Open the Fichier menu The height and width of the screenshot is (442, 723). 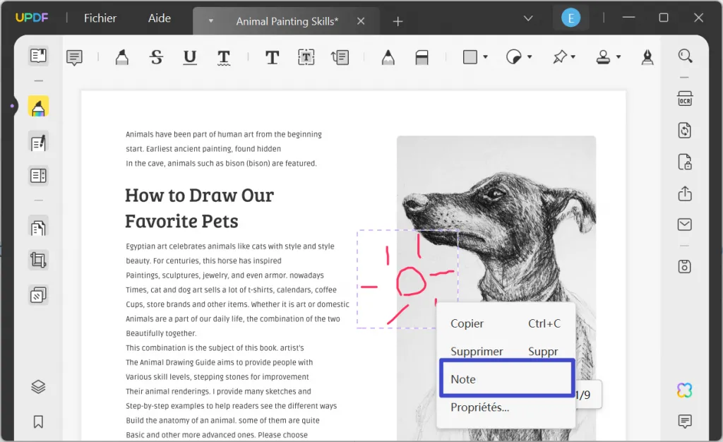pyautogui.click(x=100, y=18)
